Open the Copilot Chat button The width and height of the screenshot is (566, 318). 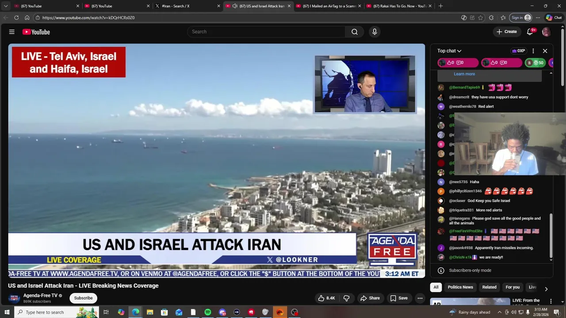(x=554, y=18)
